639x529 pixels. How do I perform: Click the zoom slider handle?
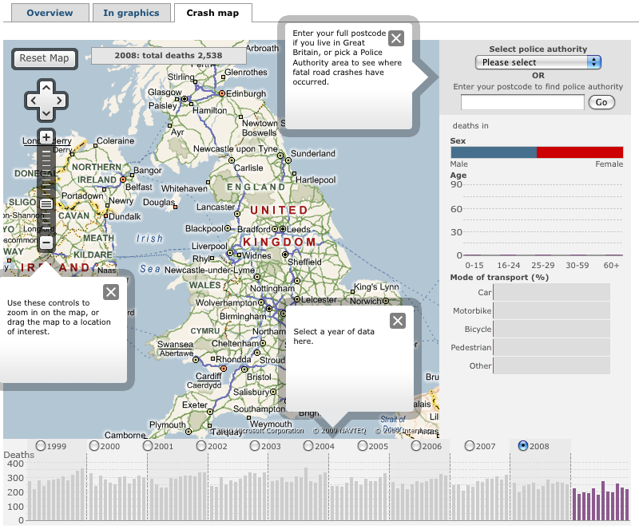46,203
